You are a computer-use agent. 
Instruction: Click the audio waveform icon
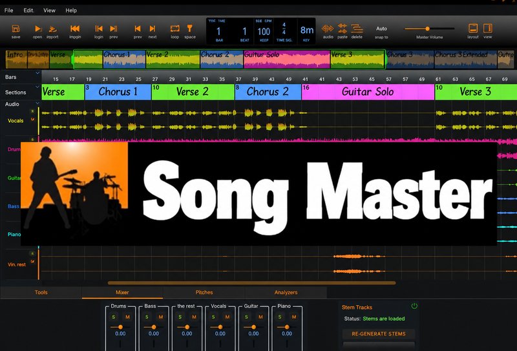tap(328, 28)
